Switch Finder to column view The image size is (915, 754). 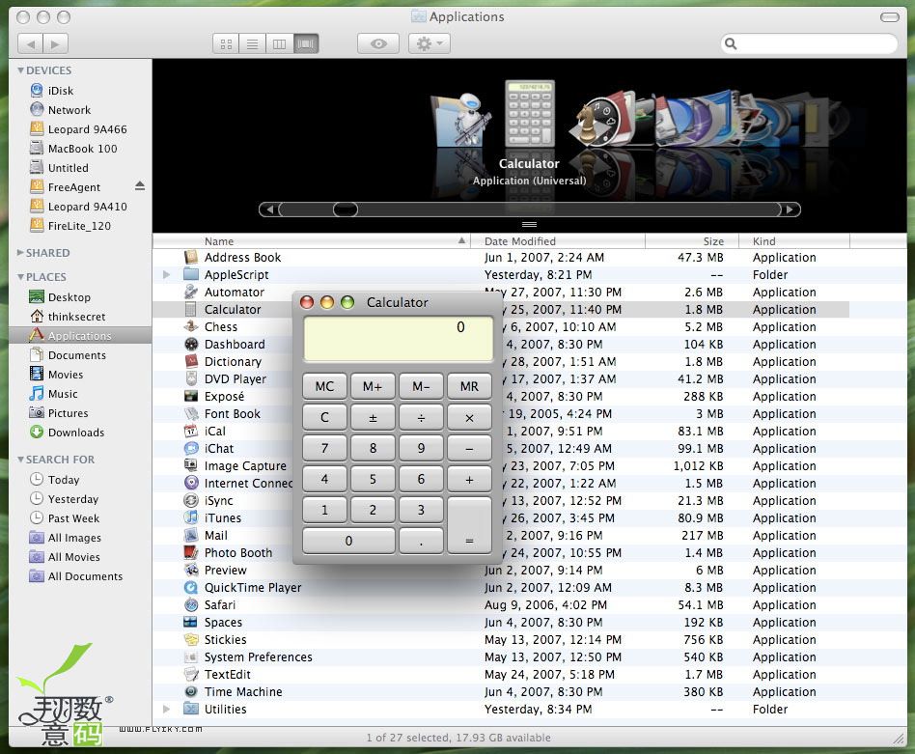279,43
